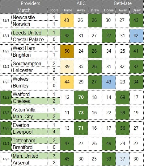The width and height of the screenshot is (144, 166).
Task: Click the Tottenham team name cell
Action: click(30, 140)
